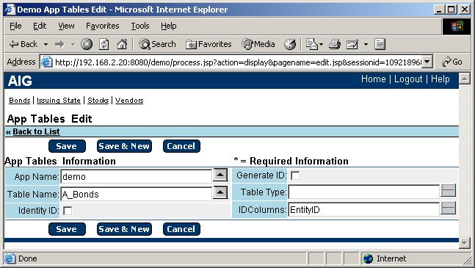Viewport: 475px width, 268px height.
Task: Open the Edit menu
Action: pos(40,26)
